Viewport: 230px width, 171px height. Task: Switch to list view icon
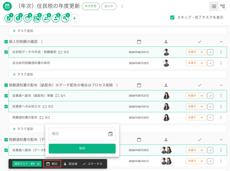pyautogui.click(x=214, y=6)
